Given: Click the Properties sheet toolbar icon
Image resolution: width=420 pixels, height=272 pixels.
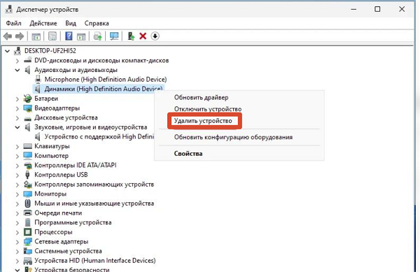Looking at the screenshot, I should click(x=52, y=36).
